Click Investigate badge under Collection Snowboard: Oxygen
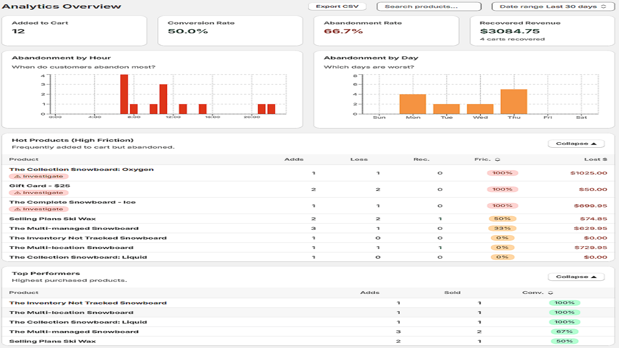The height and width of the screenshot is (348, 619). click(39, 176)
